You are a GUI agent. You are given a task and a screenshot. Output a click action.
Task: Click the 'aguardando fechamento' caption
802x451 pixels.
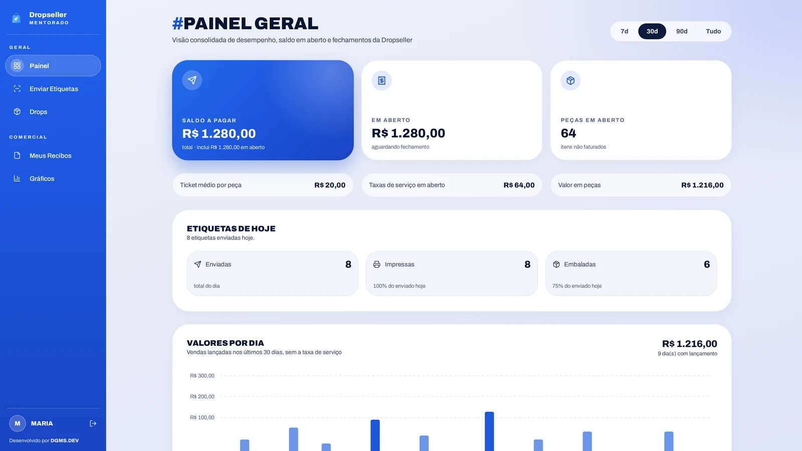pyautogui.click(x=400, y=147)
